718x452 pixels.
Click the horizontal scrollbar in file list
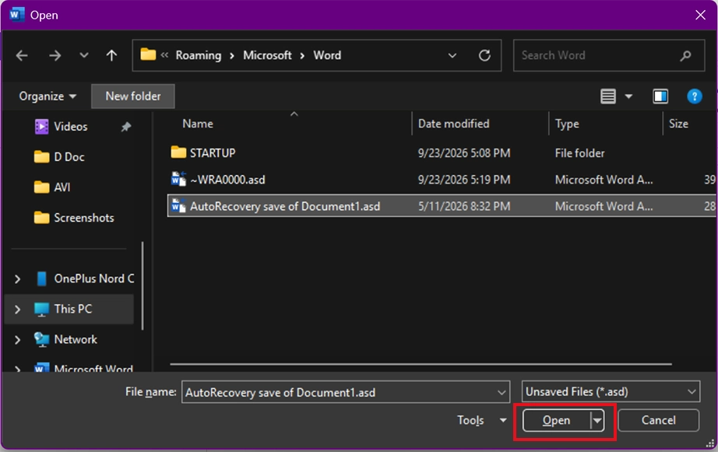coord(421,364)
